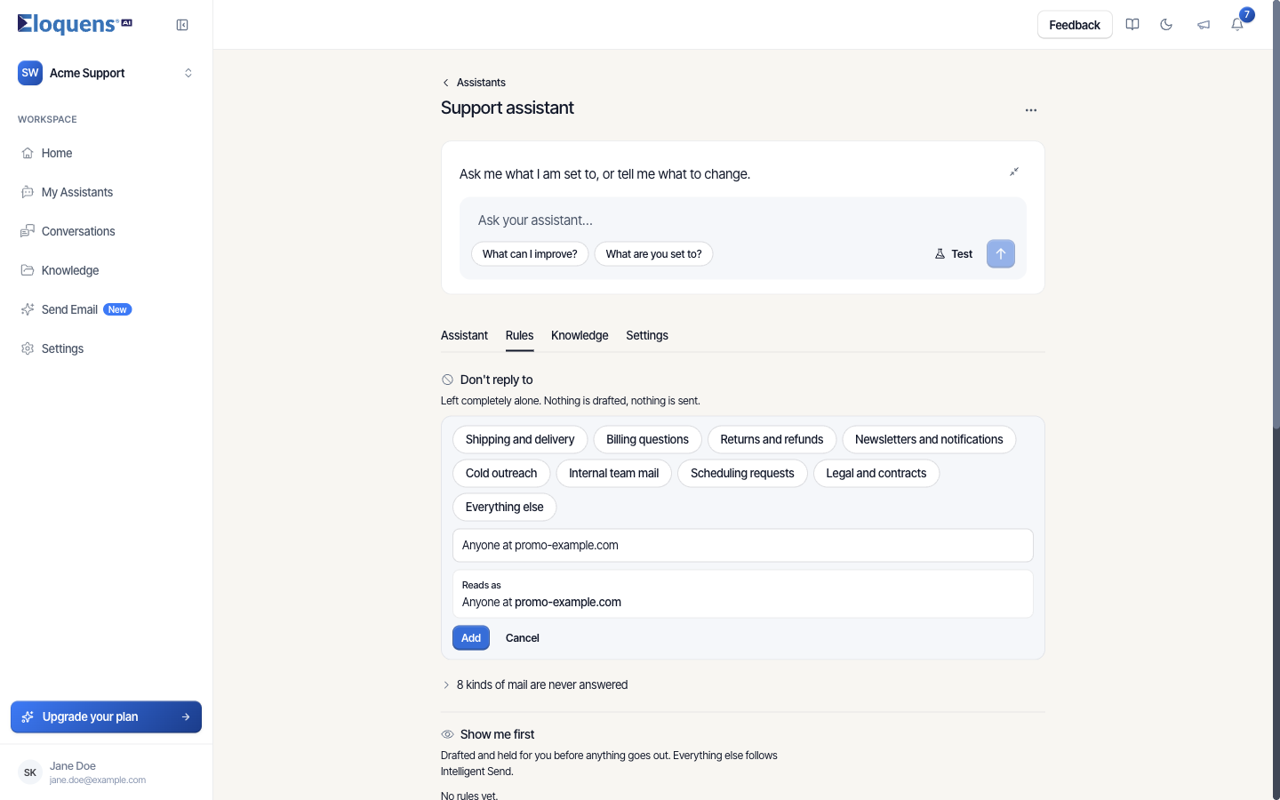Toggle the Internal team mail chip
This screenshot has width=1280, height=800.
pyautogui.click(x=613, y=473)
